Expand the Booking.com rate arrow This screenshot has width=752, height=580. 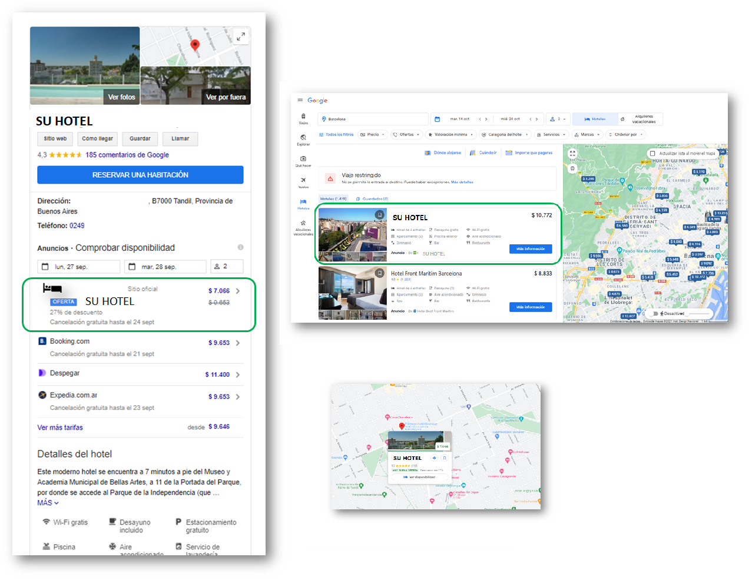238,343
